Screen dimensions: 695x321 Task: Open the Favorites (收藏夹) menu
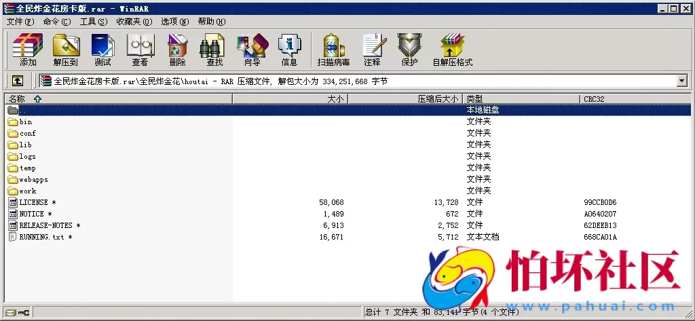point(134,22)
